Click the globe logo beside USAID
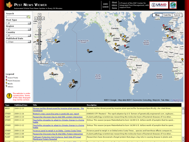Screen dimensions: 189x142 [x=173, y=5]
